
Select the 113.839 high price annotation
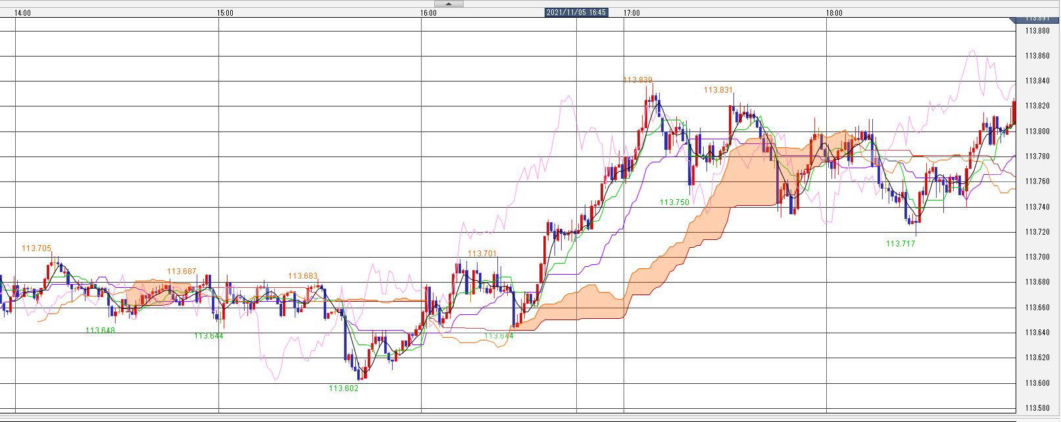coord(637,80)
